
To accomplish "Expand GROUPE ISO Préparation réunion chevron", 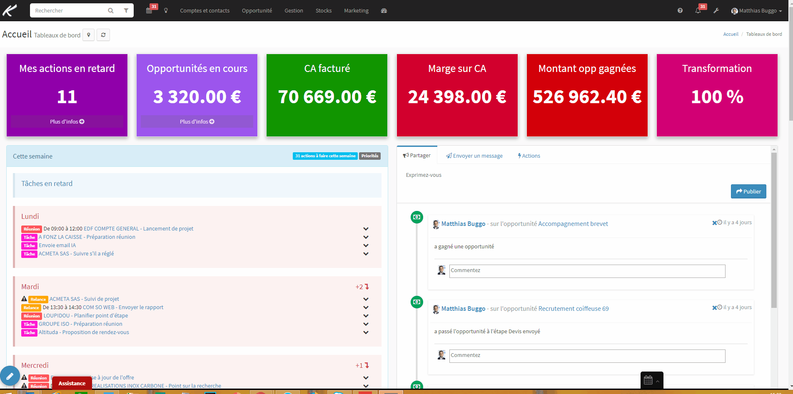I will [x=366, y=324].
